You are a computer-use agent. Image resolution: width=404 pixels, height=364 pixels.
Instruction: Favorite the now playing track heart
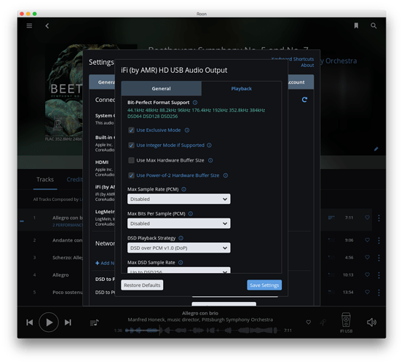click(x=309, y=322)
